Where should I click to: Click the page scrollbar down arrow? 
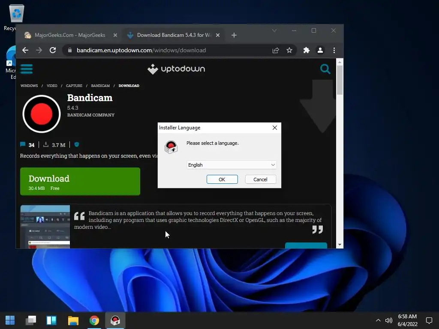pyautogui.click(x=340, y=245)
